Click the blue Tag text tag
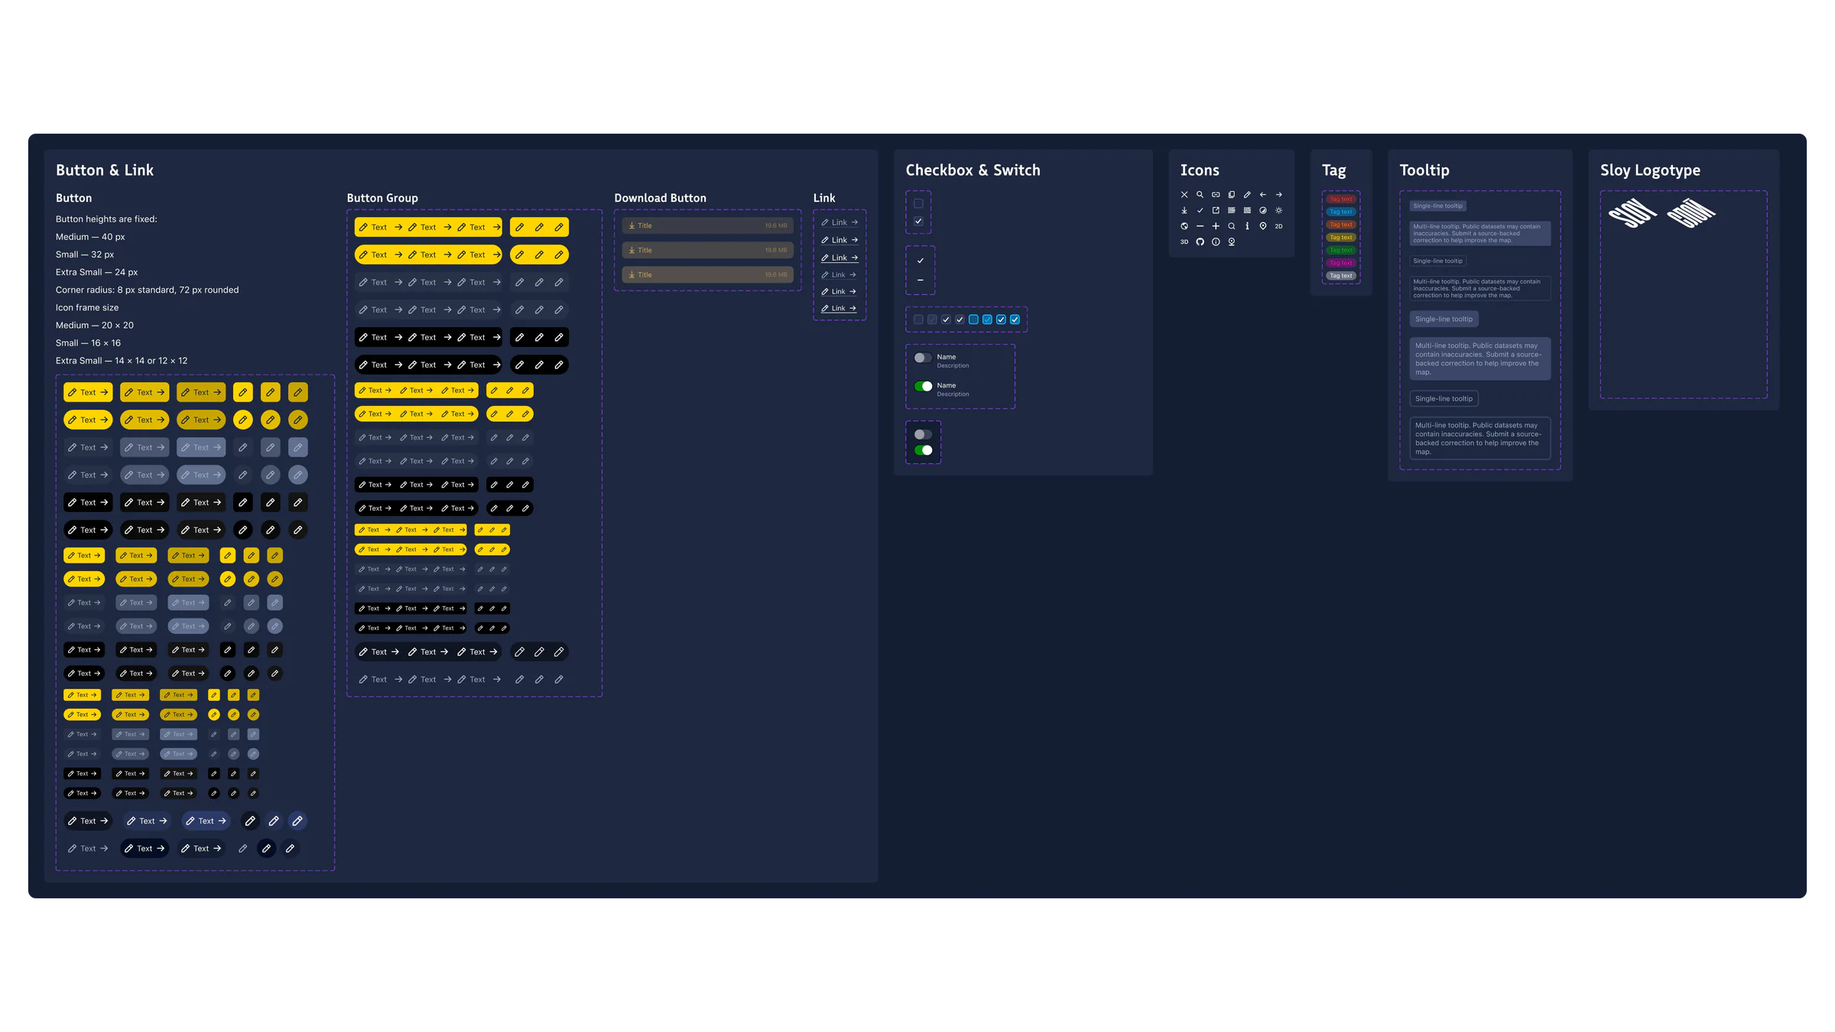 [x=1341, y=212]
